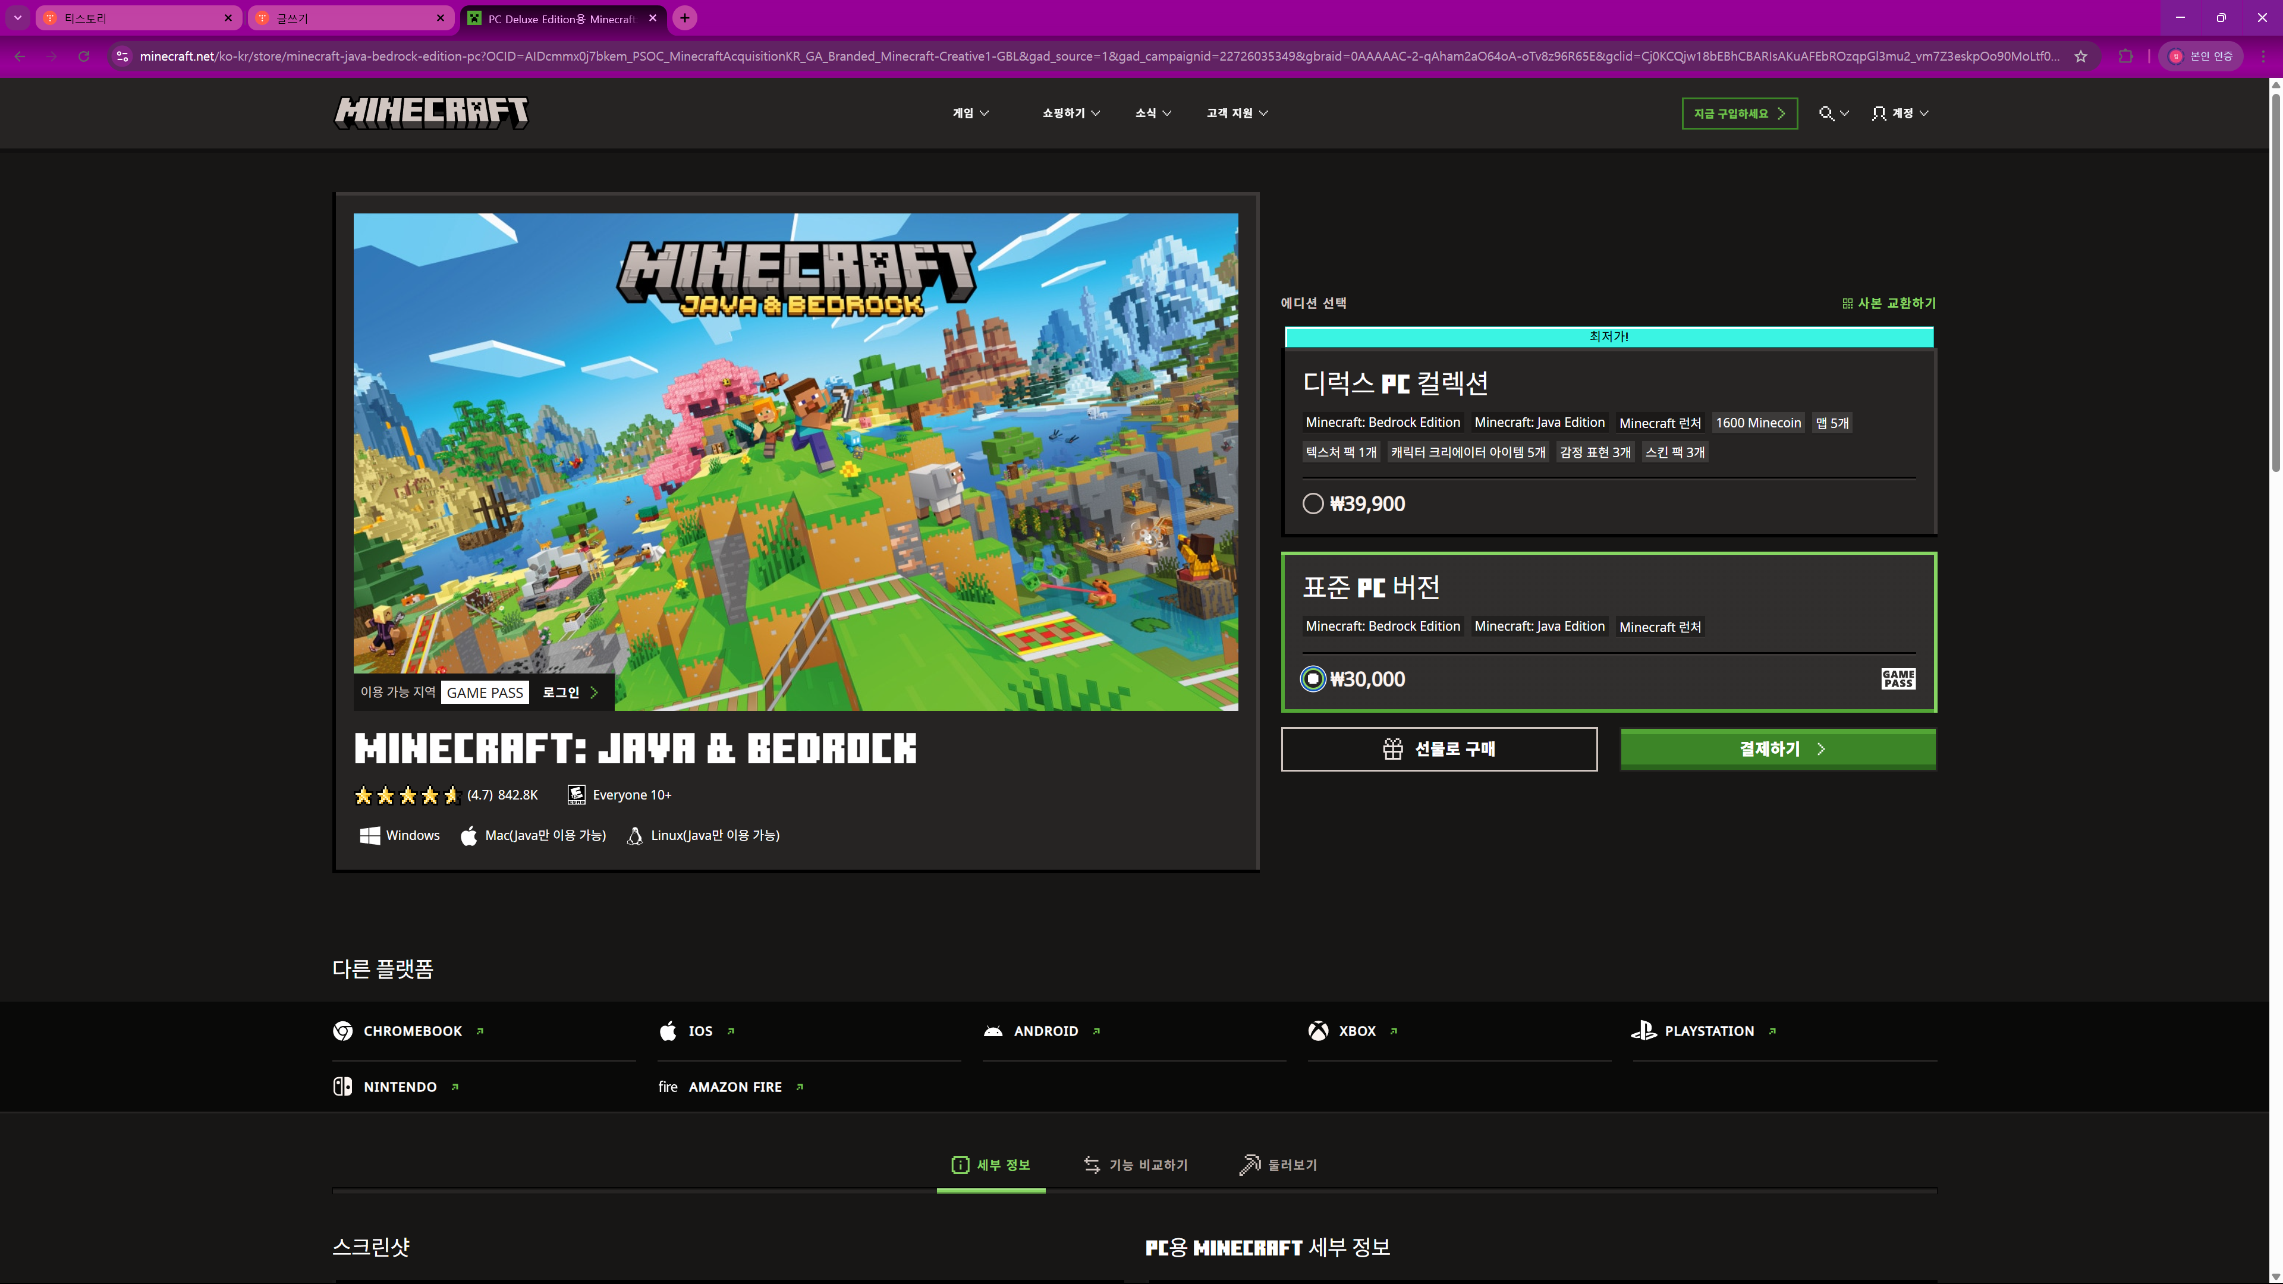Bookmark this page with the star icon

tap(2081, 56)
